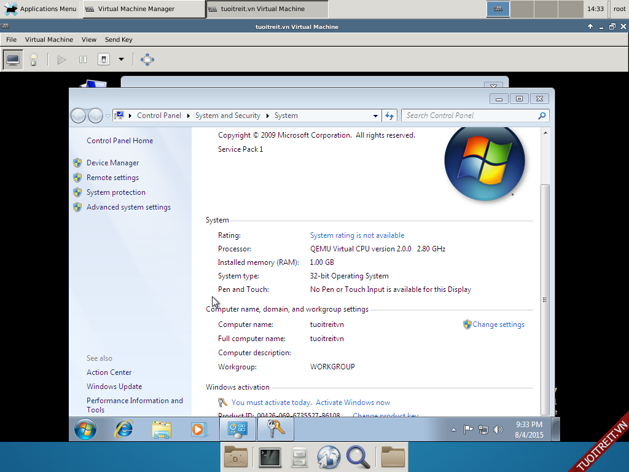Open virtual hardware details (lightbulb icon)

pos(34,60)
